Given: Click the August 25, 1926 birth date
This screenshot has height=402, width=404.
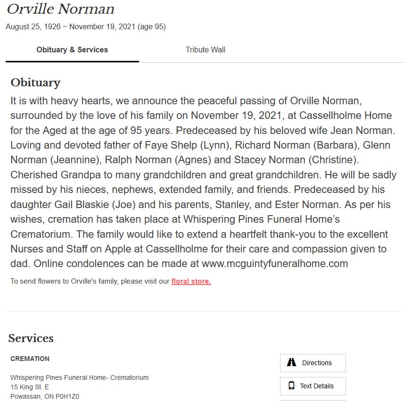Looking at the screenshot, I should point(33,27).
